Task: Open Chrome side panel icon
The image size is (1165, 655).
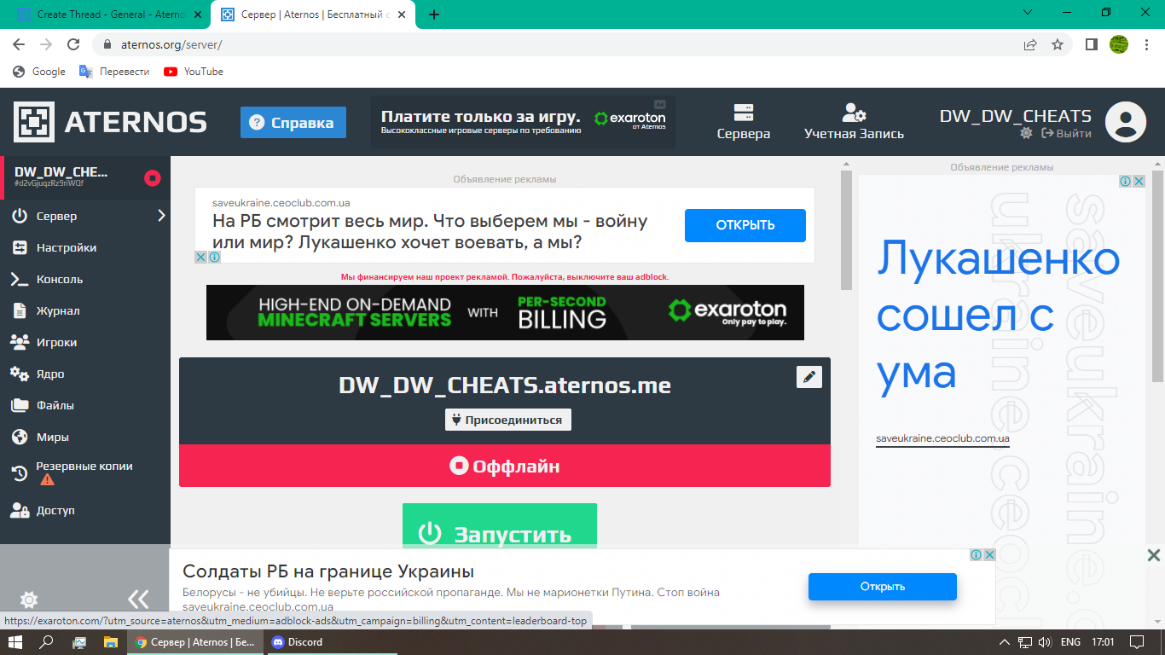Action: pos(1091,44)
